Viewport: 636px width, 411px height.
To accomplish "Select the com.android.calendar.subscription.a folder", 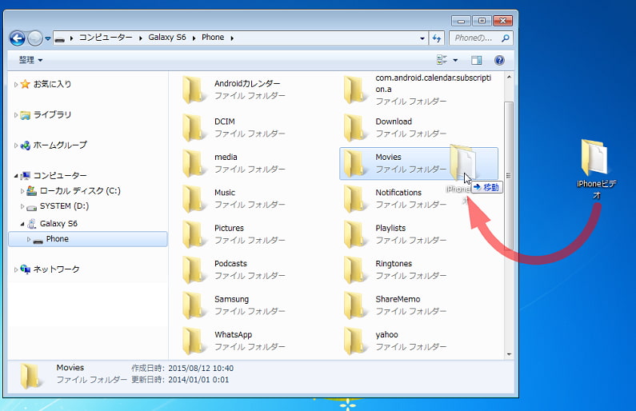I will (x=354, y=90).
